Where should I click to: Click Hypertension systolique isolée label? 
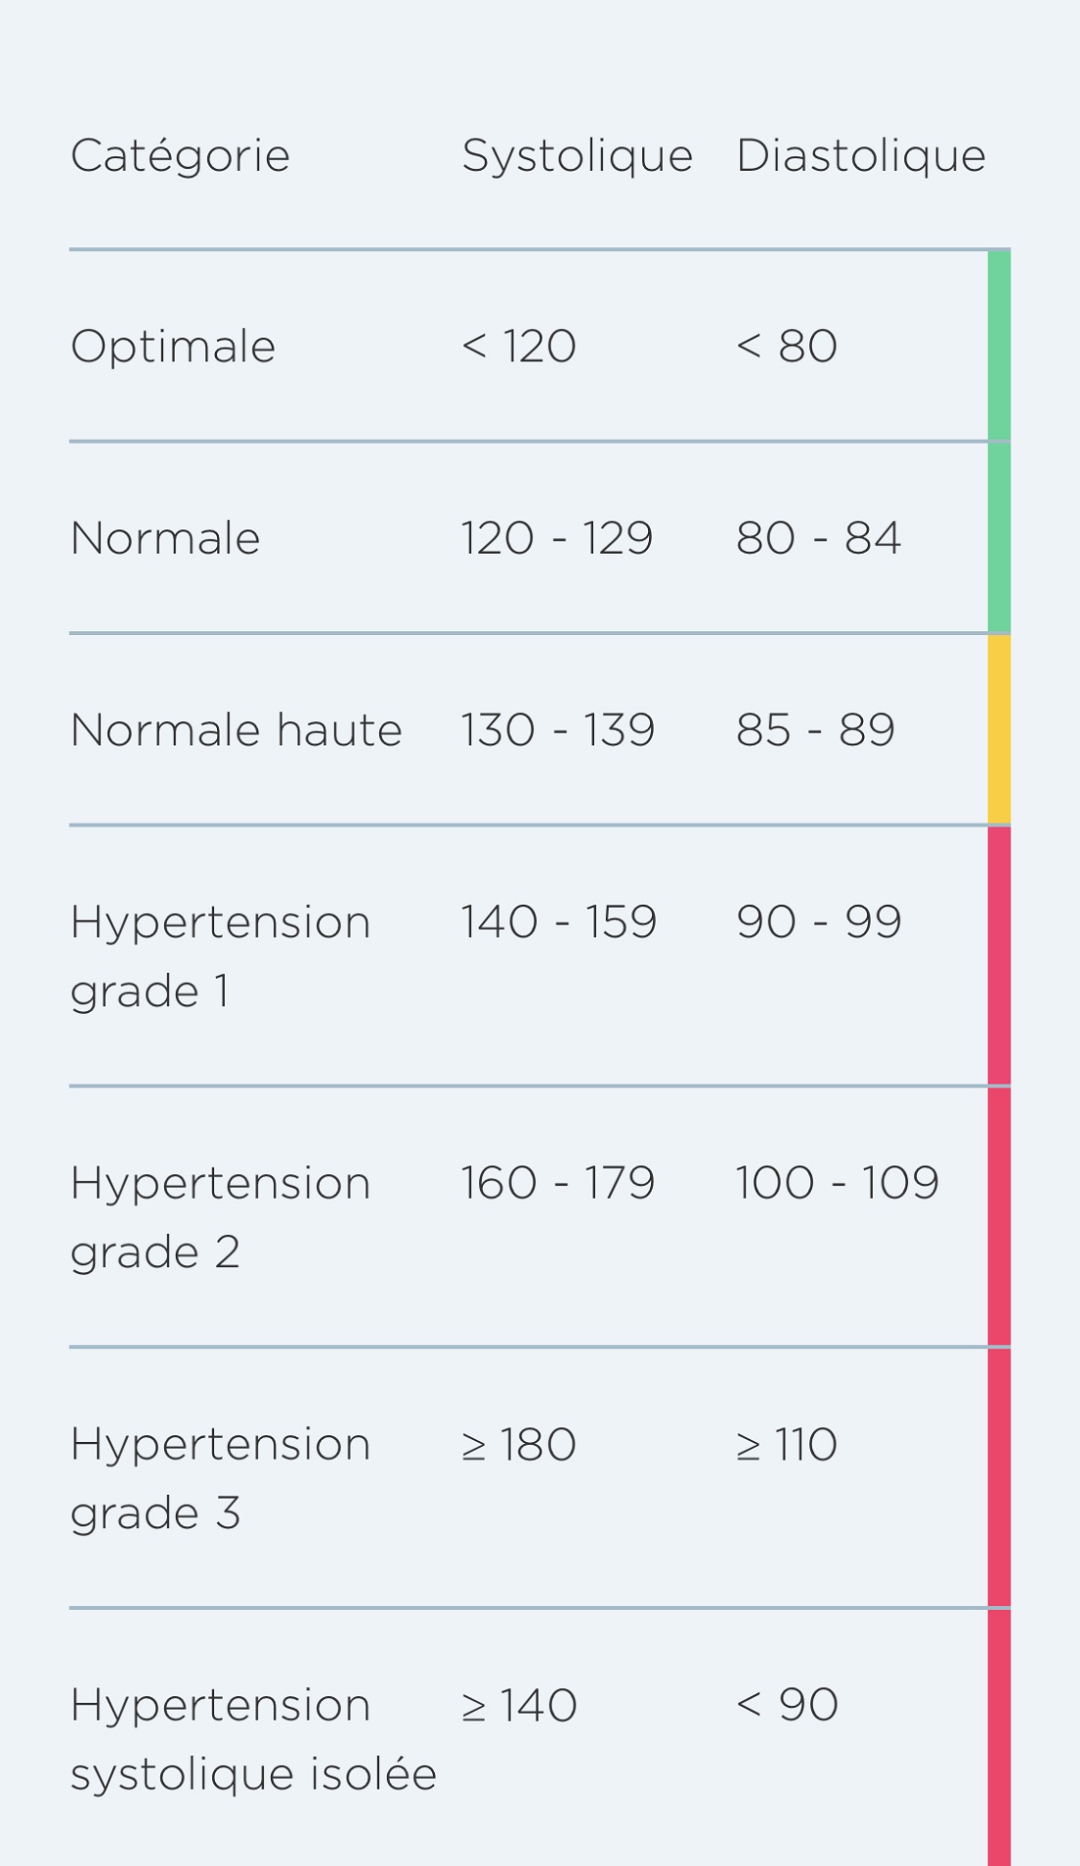click(x=252, y=1738)
